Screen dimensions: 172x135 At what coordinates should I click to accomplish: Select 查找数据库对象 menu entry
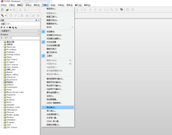58,79
